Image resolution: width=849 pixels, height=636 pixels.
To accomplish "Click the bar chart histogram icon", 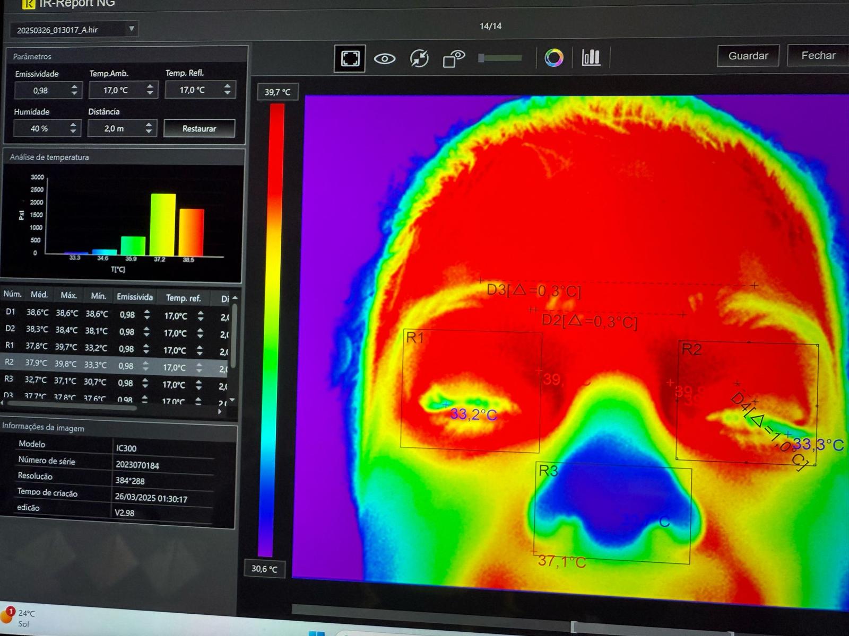I will tap(591, 57).
